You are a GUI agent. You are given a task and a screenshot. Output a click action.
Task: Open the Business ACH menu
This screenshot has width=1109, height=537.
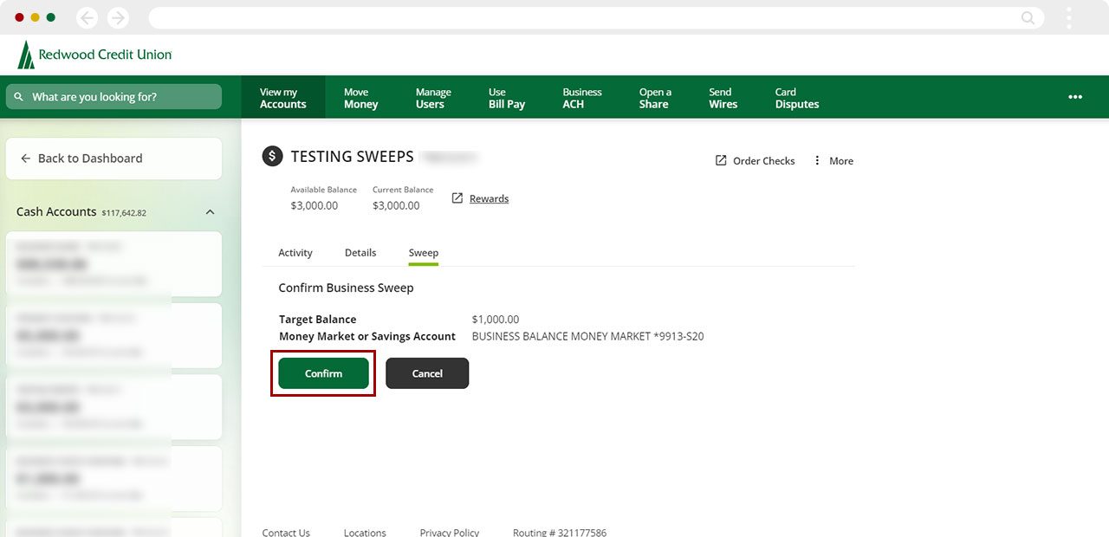[x=581, y=97]
